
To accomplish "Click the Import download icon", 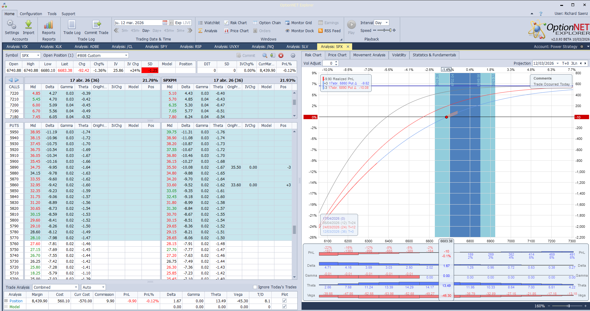I will pyautogui.click(x=28, y=25).
